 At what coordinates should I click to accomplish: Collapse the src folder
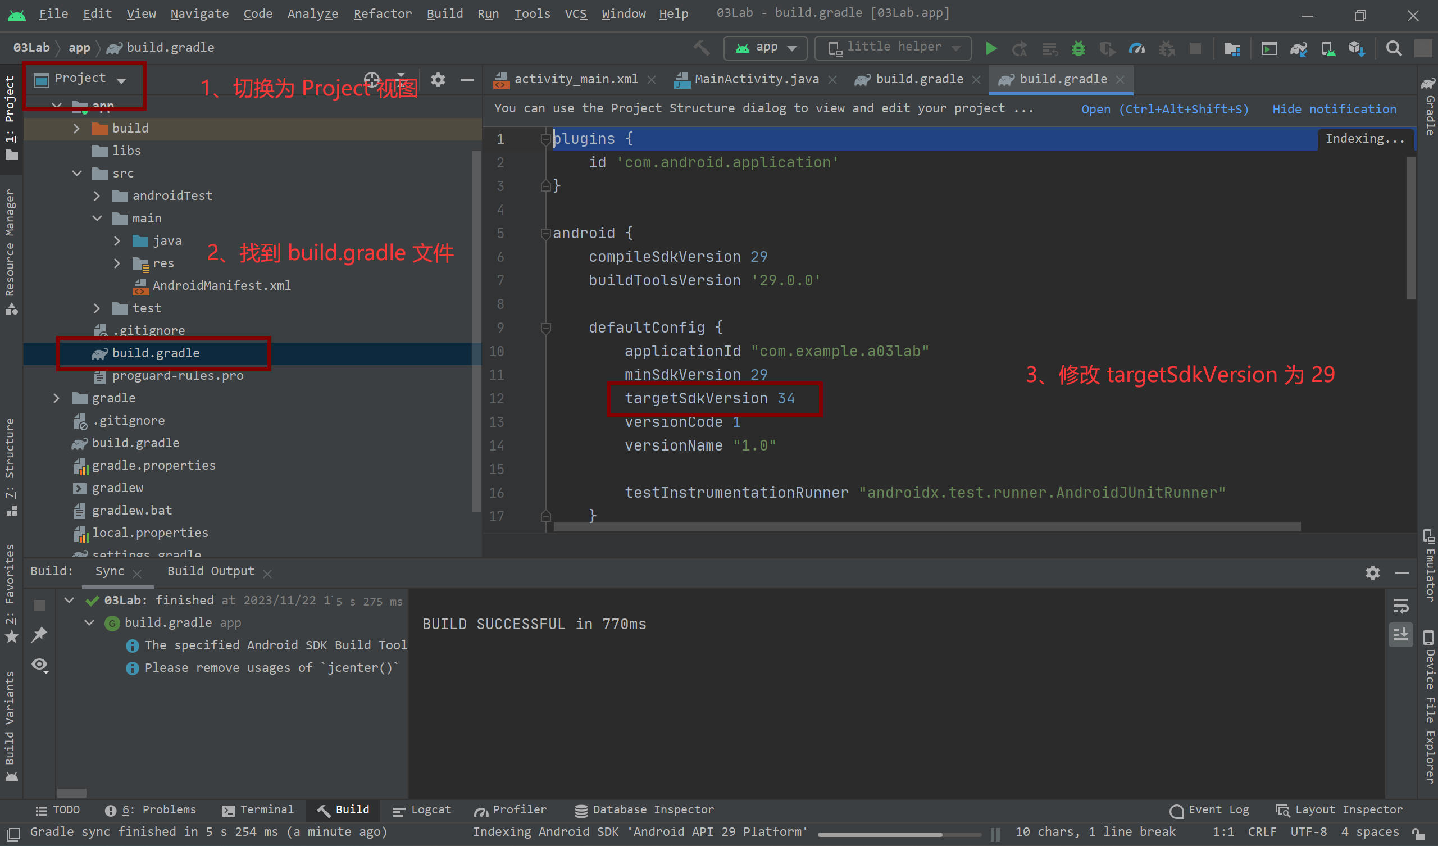(x=76, y=174)
